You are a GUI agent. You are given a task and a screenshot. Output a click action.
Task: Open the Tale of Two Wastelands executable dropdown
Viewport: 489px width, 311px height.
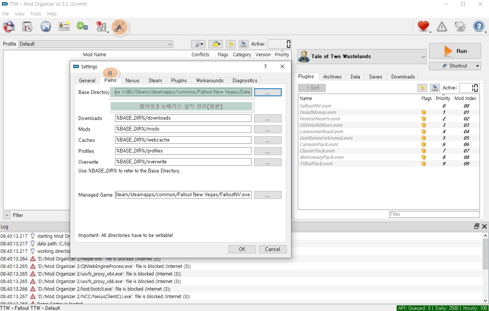coord(362,57)
